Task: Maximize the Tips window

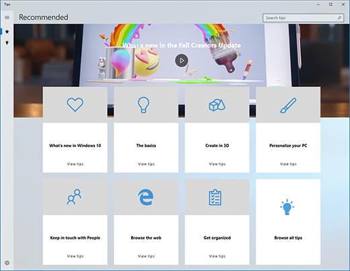Action: coord(330,5)
